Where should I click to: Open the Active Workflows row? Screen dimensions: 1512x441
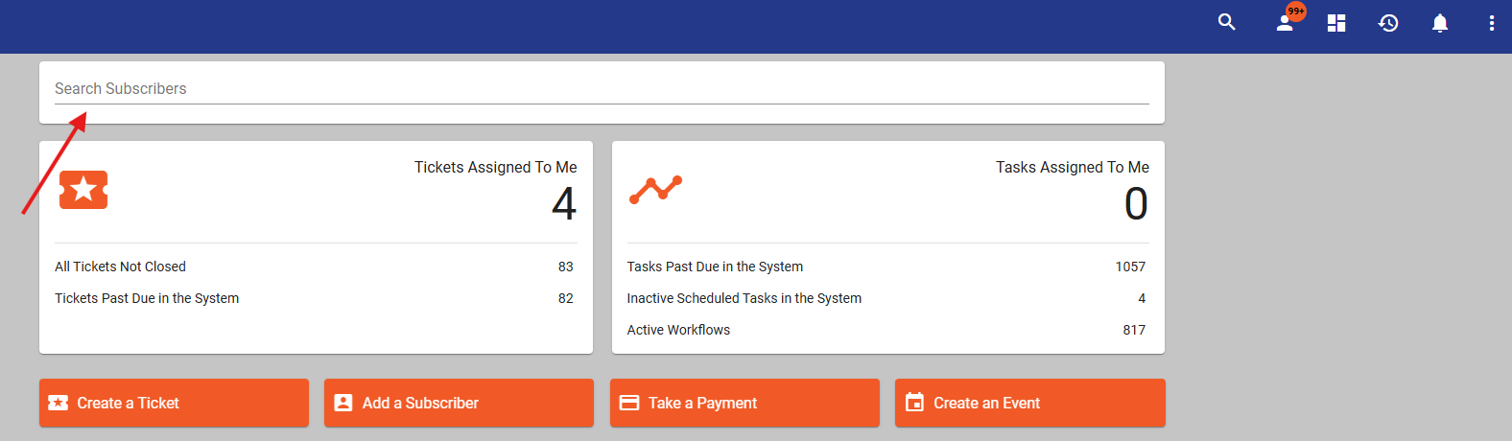[886, 330]
